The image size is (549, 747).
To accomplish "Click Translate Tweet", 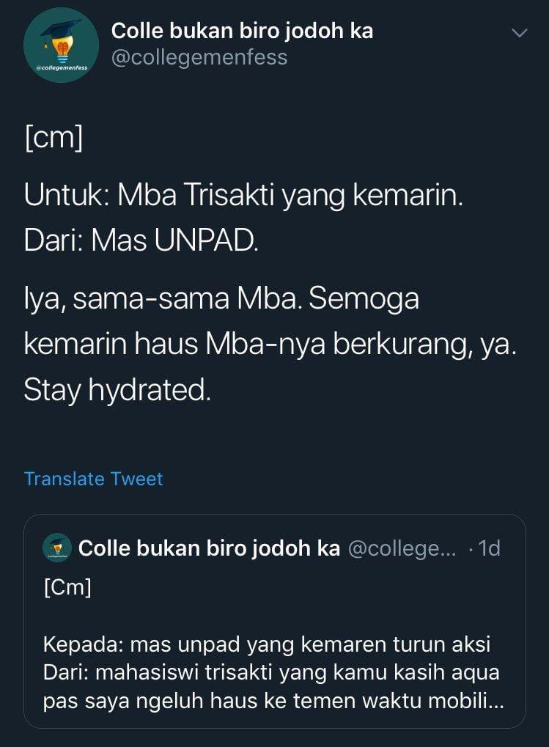I will (93, 479).
